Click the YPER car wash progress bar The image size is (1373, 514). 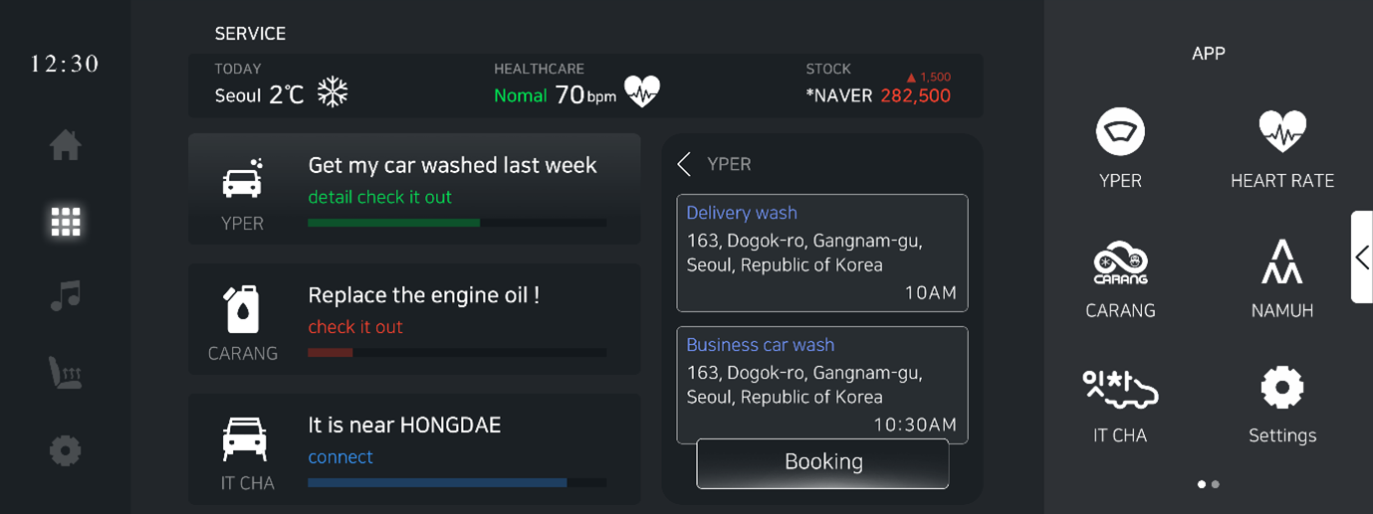pos(457,223)
